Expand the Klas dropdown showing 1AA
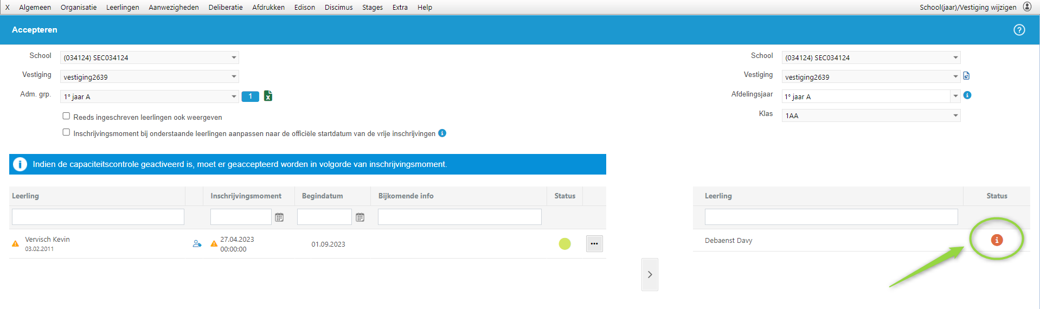This screenshot has width=1040, height=309. [955, 115]
